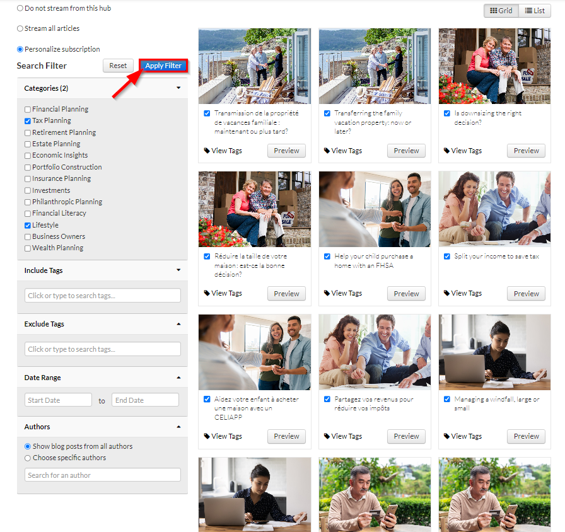565x532 pixels.
Task: Check Retirement Planning category
Action: 27,133
